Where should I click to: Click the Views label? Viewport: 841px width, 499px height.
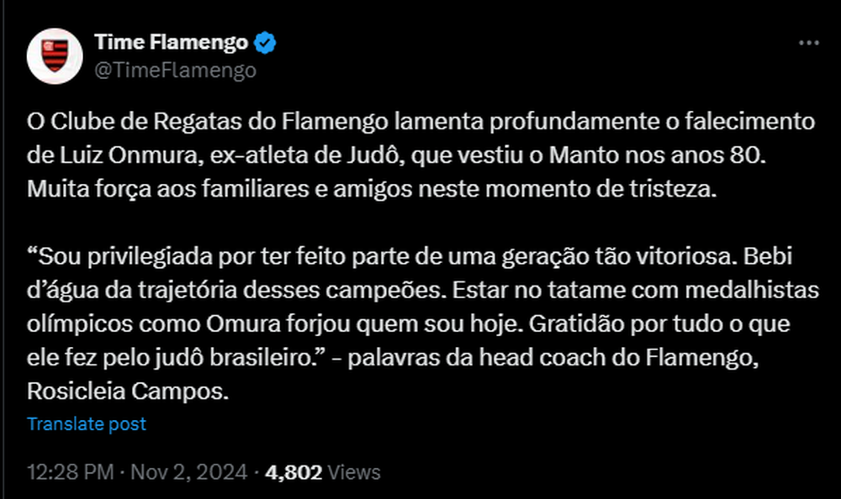coord(354,472)
